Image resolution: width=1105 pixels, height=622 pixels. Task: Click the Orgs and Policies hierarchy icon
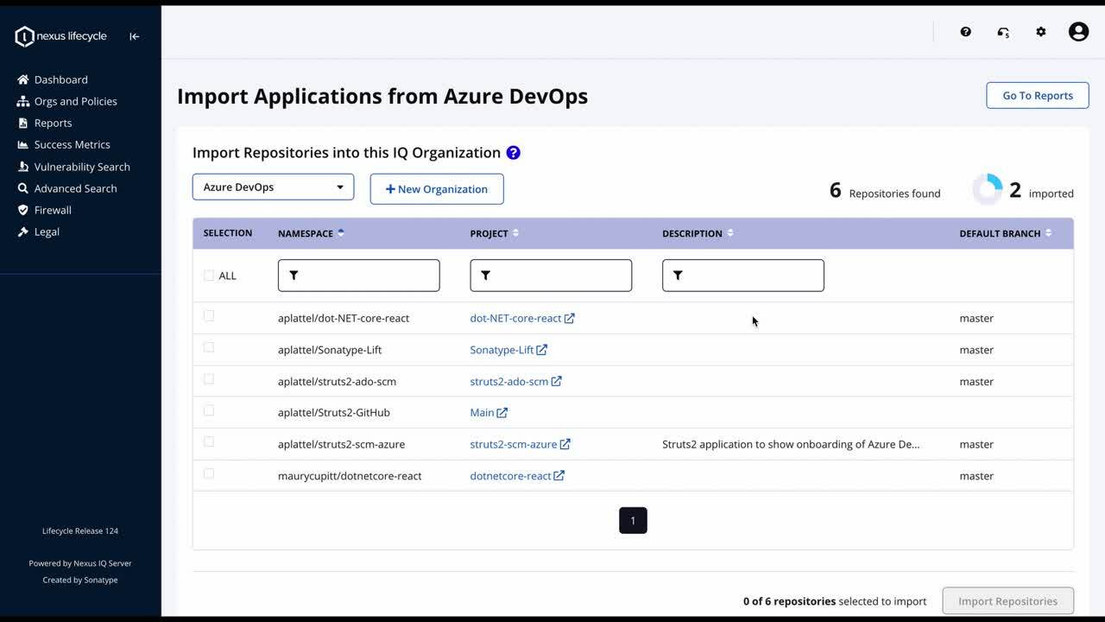pos(23,101)
